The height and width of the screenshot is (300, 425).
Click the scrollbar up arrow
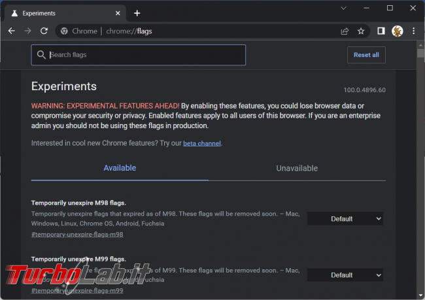420,44
